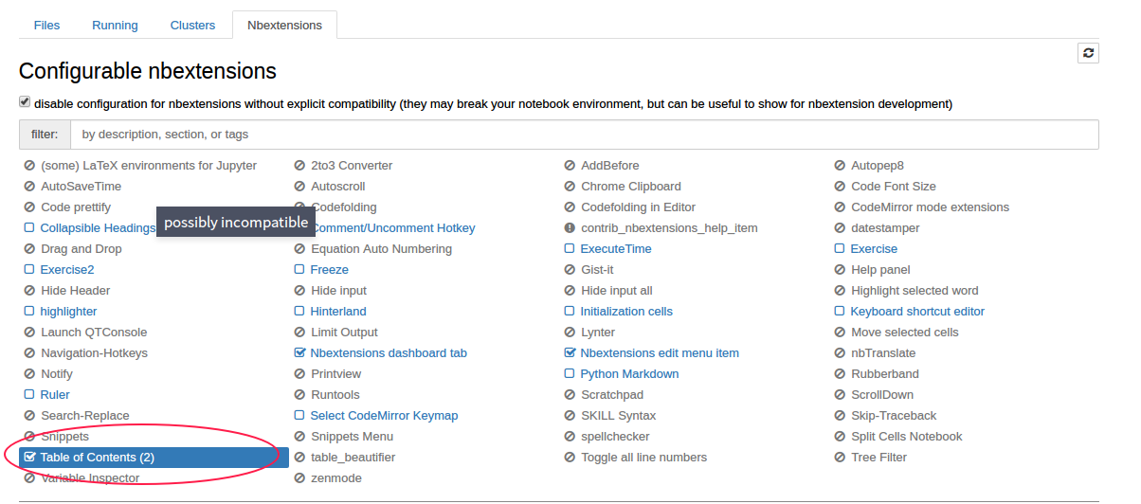This screenshot has width=1141, height=504.
Task: Select the Keyboard shortcut editor extension
Action: tap(916, 312)
